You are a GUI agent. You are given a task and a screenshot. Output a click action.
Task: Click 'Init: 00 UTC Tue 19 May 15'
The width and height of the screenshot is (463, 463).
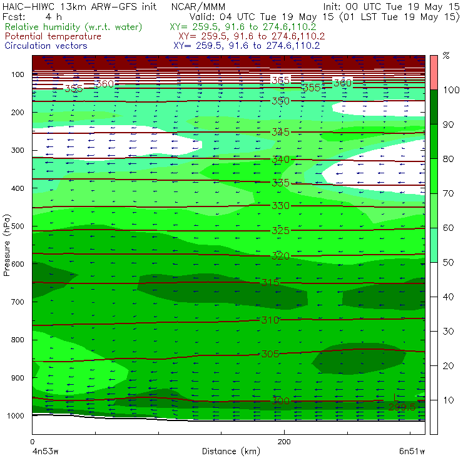(391, 7)
